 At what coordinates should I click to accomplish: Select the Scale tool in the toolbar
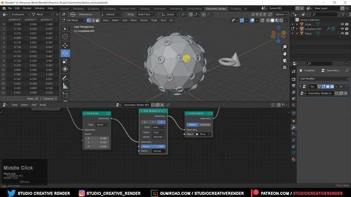pos(65,61)
